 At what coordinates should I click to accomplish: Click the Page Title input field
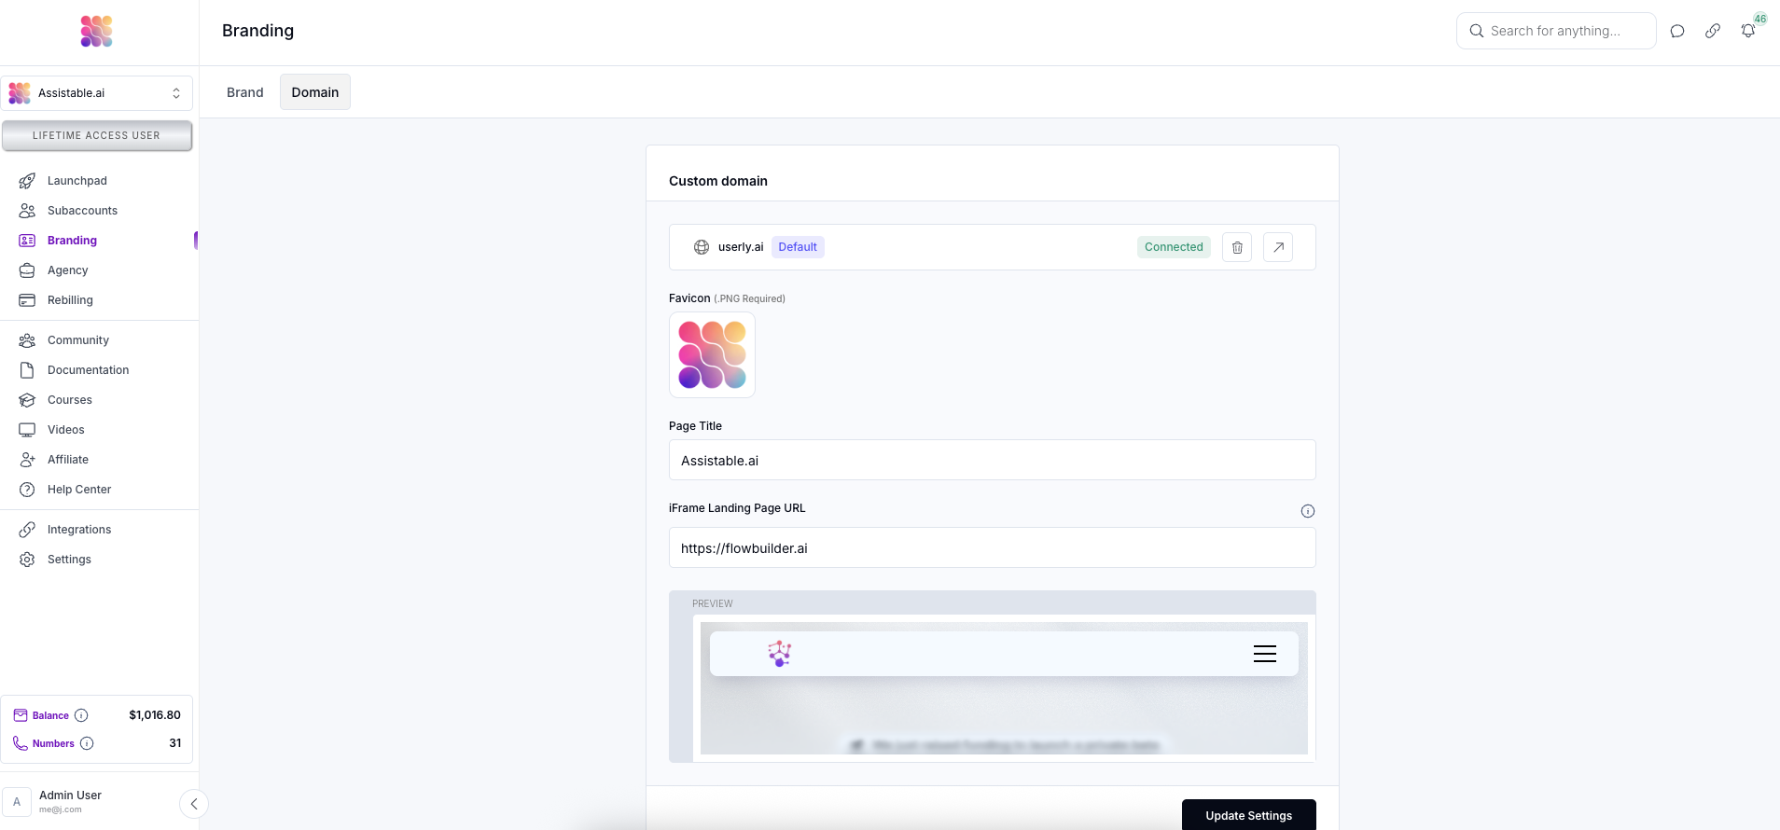click(x=993, y=460)
